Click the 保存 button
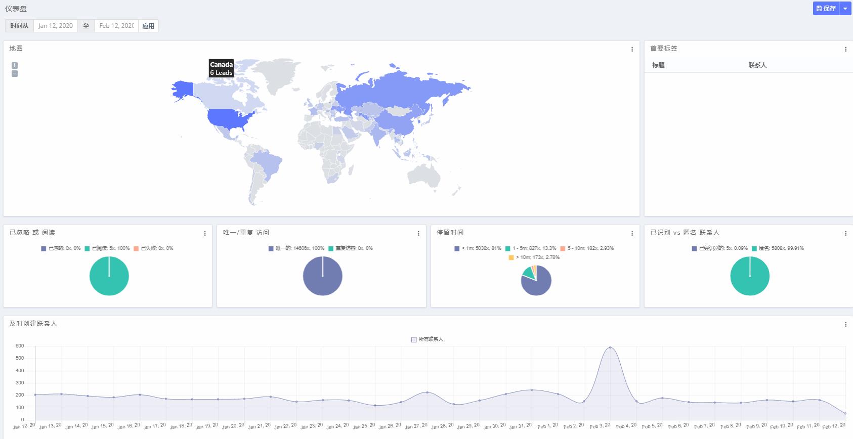 click(826, 9)
